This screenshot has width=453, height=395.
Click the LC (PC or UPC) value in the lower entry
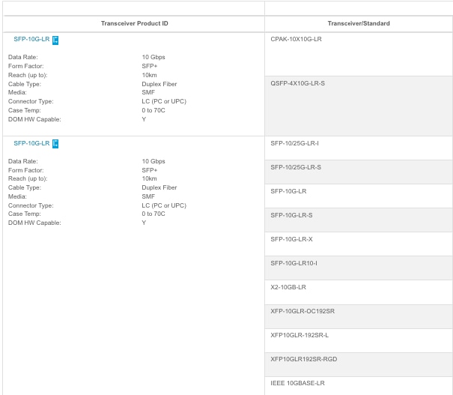(x=164, y=205)
